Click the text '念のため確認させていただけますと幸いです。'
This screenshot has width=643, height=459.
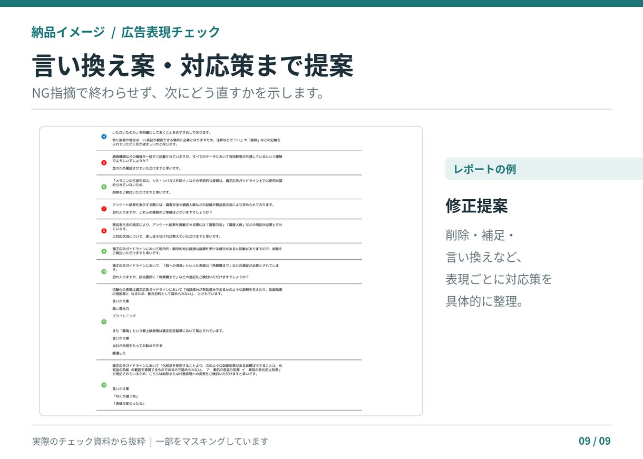coord(147,168)
